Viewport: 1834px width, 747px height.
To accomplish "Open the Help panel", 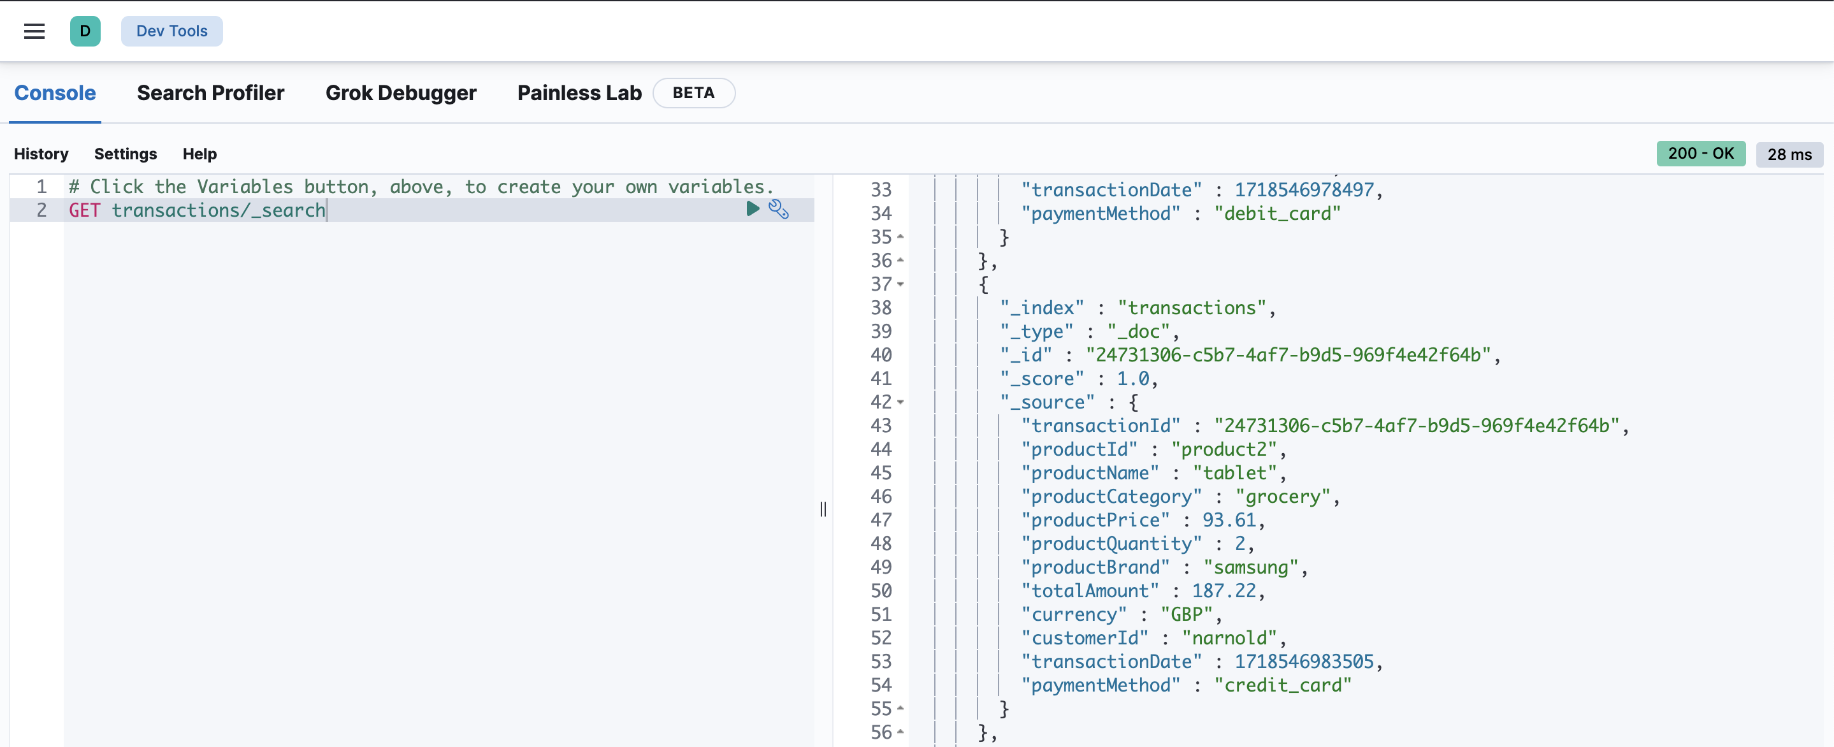I will [199, 154].
